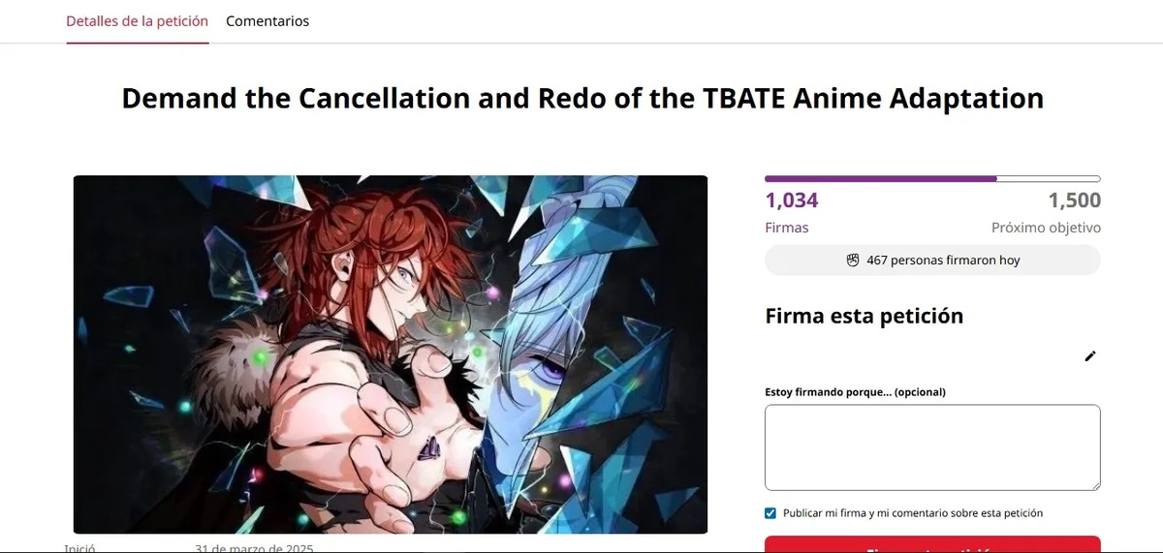The height and width of the screenshot is (553, 1163).
Task: Click the '31 de marzo de 2025' date
Action: coord(254,547)
